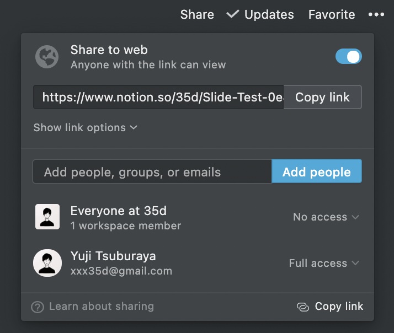Open the No access permission dropdown
The height and width of the screenshot is (333, 394).
tap(326, 217)
